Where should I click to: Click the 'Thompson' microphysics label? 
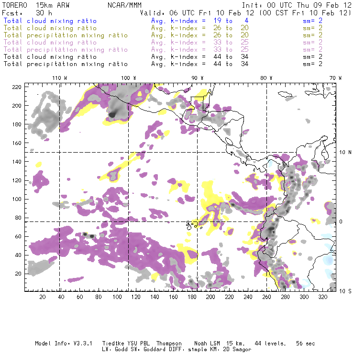pos(169,343)
